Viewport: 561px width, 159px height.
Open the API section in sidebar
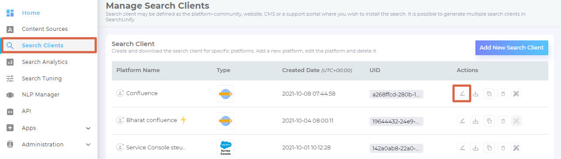click(x=27, y=111)
